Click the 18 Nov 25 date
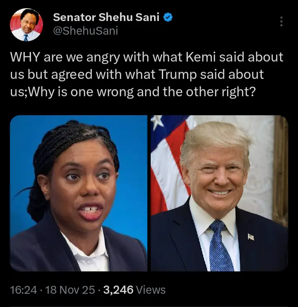The width and height of the screenshot is (298, 307). [x=70, y=290]
